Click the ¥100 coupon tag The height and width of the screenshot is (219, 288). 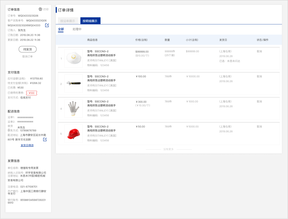coord(32,93)
